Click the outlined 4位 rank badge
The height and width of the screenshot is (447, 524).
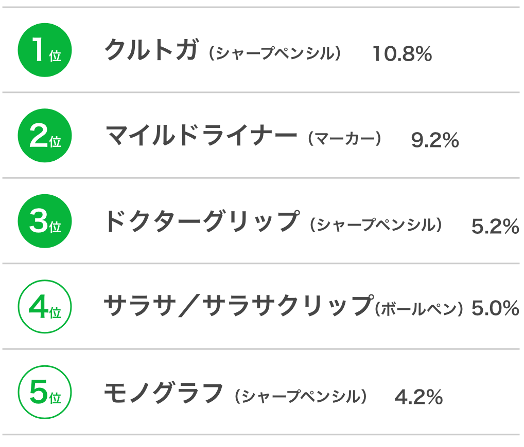[45, 307]
